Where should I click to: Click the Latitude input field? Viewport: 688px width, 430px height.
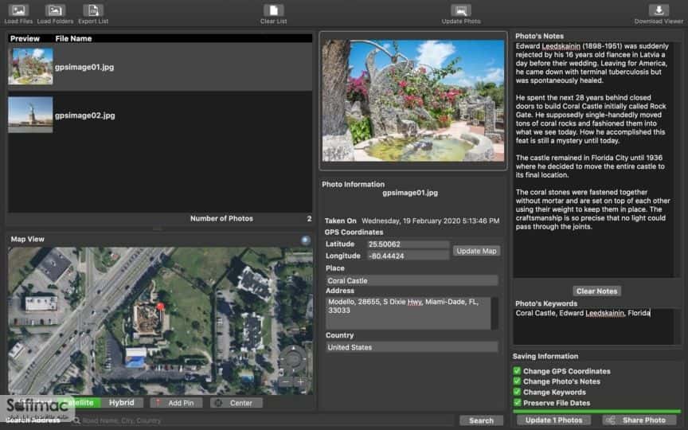[x=408, y=244]
